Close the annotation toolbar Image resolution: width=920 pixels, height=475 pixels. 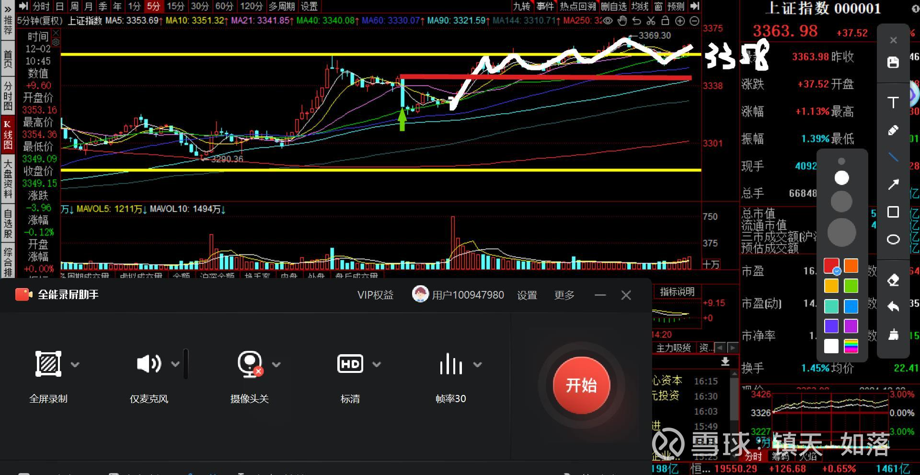(x=893, y=40)
